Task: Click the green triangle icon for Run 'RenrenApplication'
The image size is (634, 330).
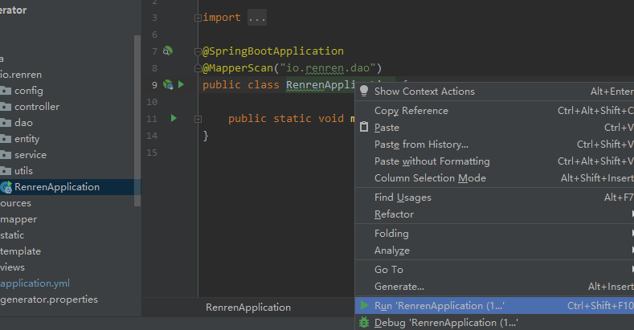Action: click(x=364, y=305)
